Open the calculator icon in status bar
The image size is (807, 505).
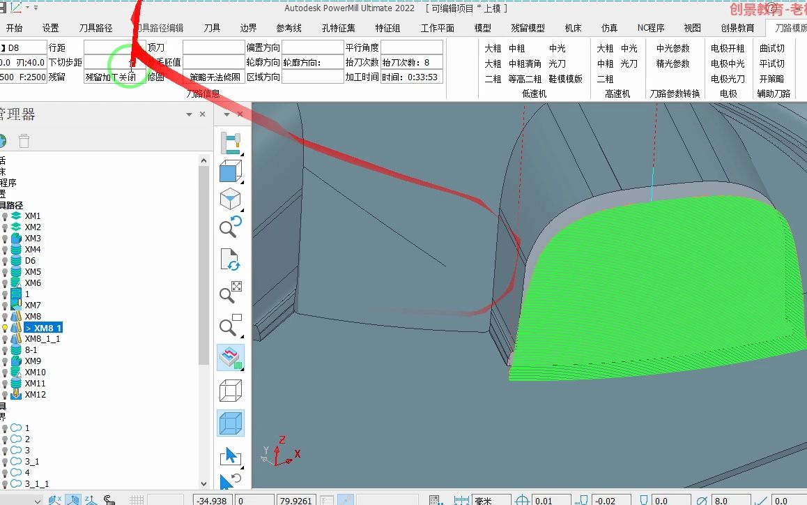[x=435, y=500]
